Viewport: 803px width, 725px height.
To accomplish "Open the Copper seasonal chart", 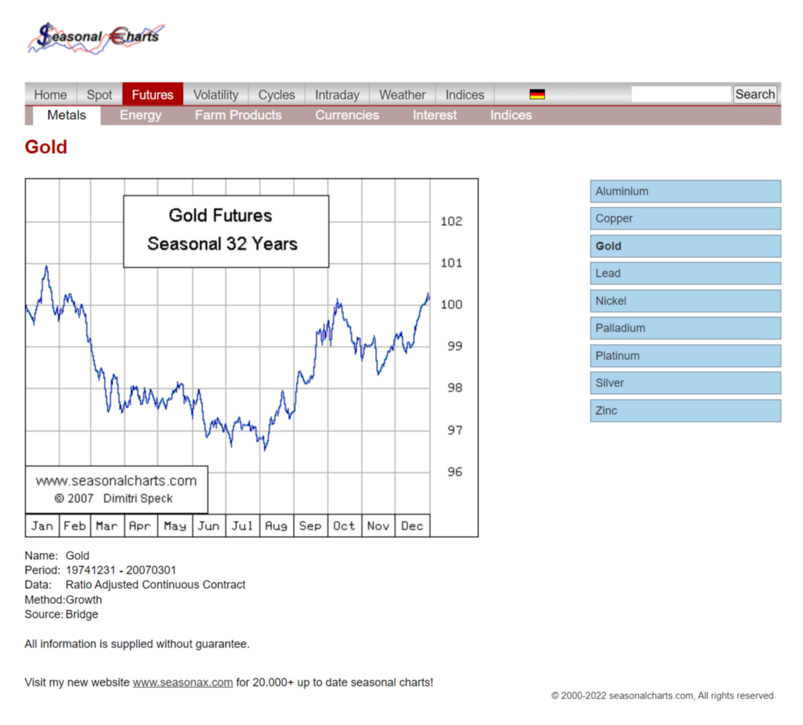I will (x=685, y=219).
